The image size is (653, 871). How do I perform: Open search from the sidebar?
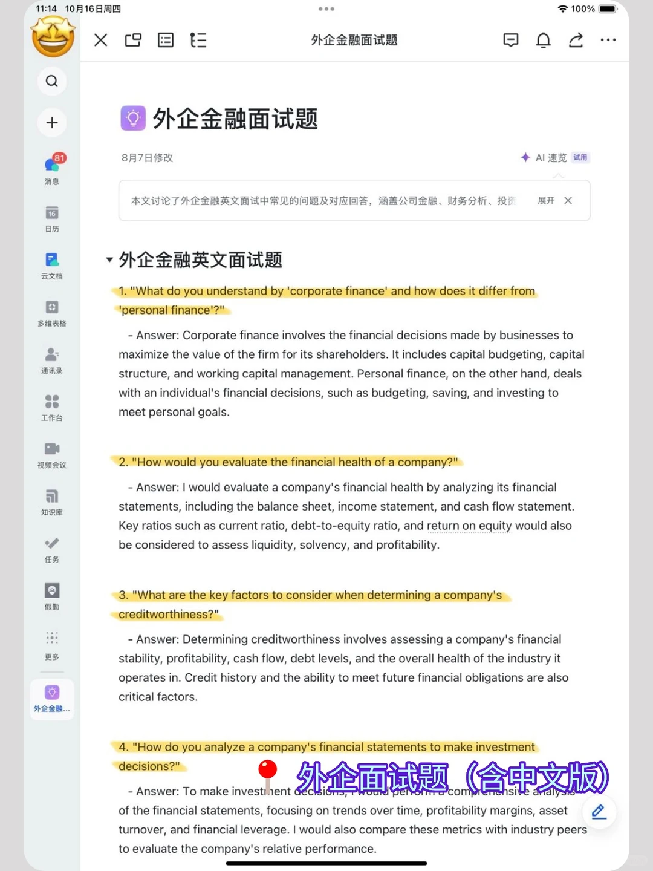tap(52, 81)
